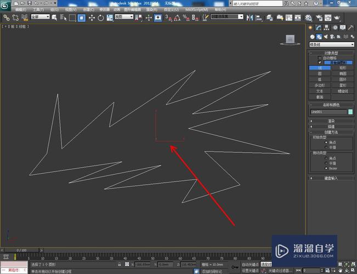The height and width of the screenshot is (274, 357).
Task: Open the 编辑(E) menu
Action: (21, 10)
